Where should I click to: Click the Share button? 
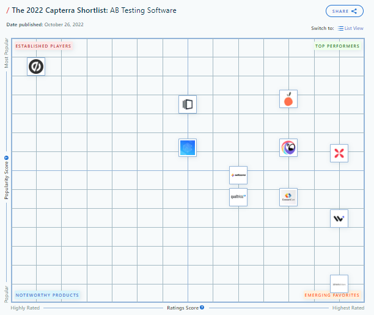pyautogui.click(x=345, y=11)
